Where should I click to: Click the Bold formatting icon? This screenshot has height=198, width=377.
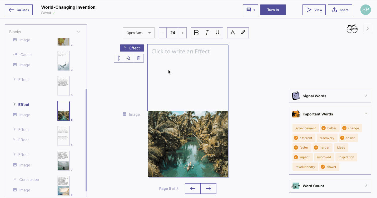196,33
